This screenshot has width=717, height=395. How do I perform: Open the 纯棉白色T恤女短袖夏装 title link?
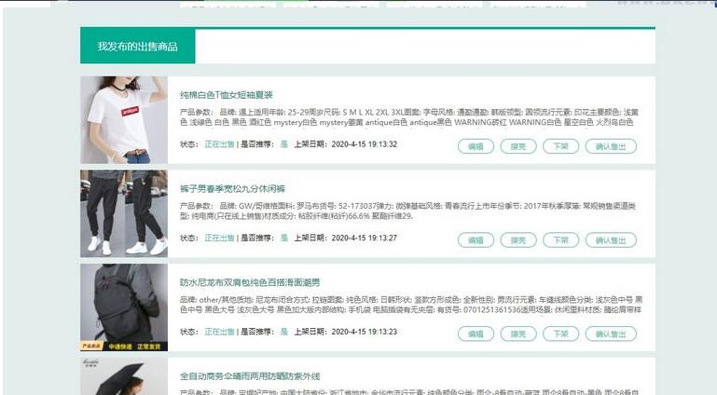point(227,95)
